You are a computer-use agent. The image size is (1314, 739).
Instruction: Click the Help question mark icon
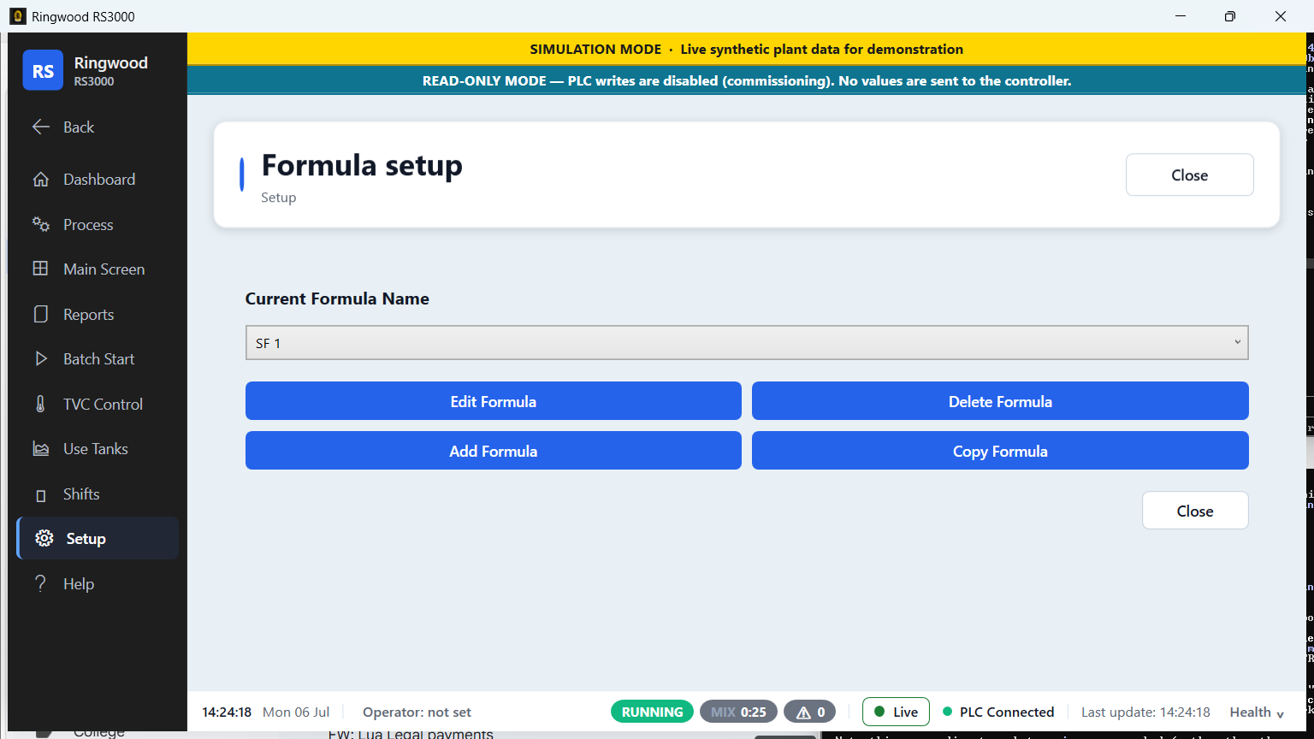(40, 583)
